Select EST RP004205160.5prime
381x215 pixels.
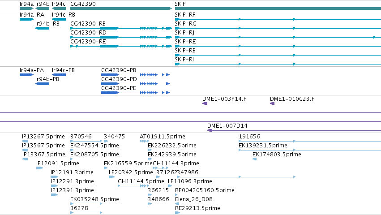(x=205, y=191)
